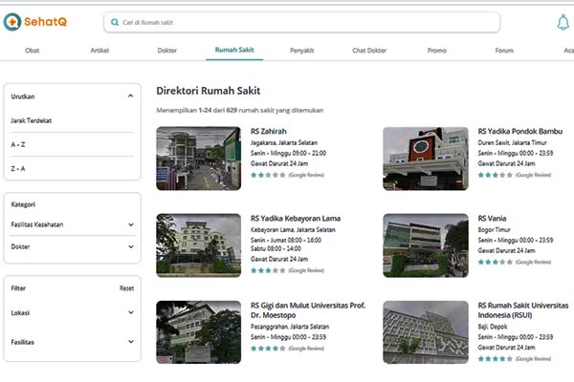Viewport: 574px width, 382px height.
Task: Click 'Pesanggrahan, Jakarta Selatan' text
Action: pos(290,327)
